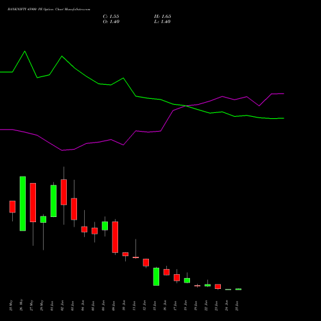Click the 10 Jun date label
The height and width of the screenshot is (321, 321).
pos(124,306)
